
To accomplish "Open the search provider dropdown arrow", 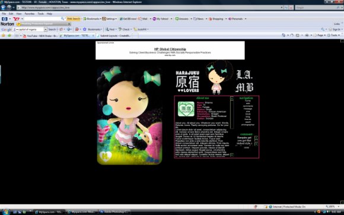I will [342, 8].
